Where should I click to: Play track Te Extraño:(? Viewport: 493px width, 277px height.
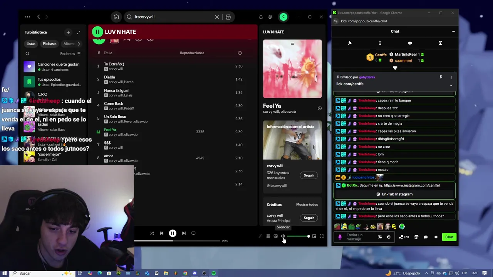(173, 66)
